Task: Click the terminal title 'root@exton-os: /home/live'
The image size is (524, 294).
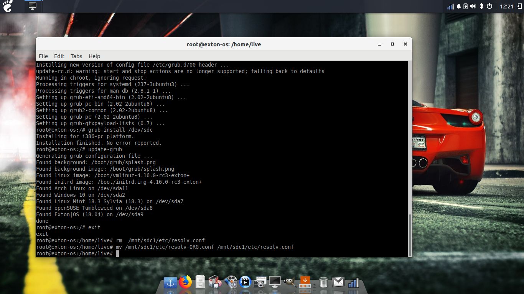Action: [x=224, y=44]
